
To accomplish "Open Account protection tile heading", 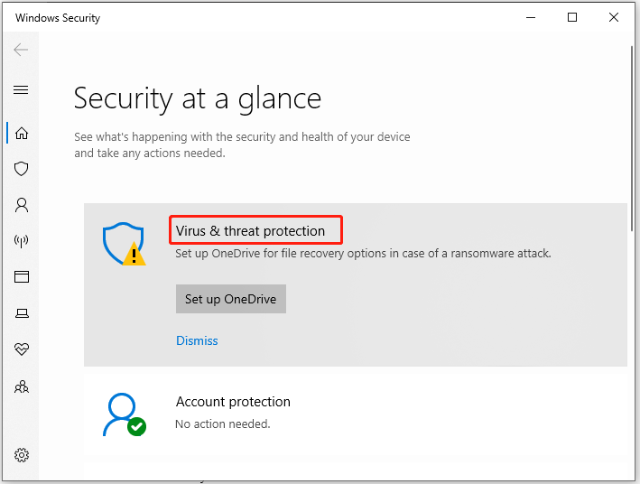I will coord(233,402).
